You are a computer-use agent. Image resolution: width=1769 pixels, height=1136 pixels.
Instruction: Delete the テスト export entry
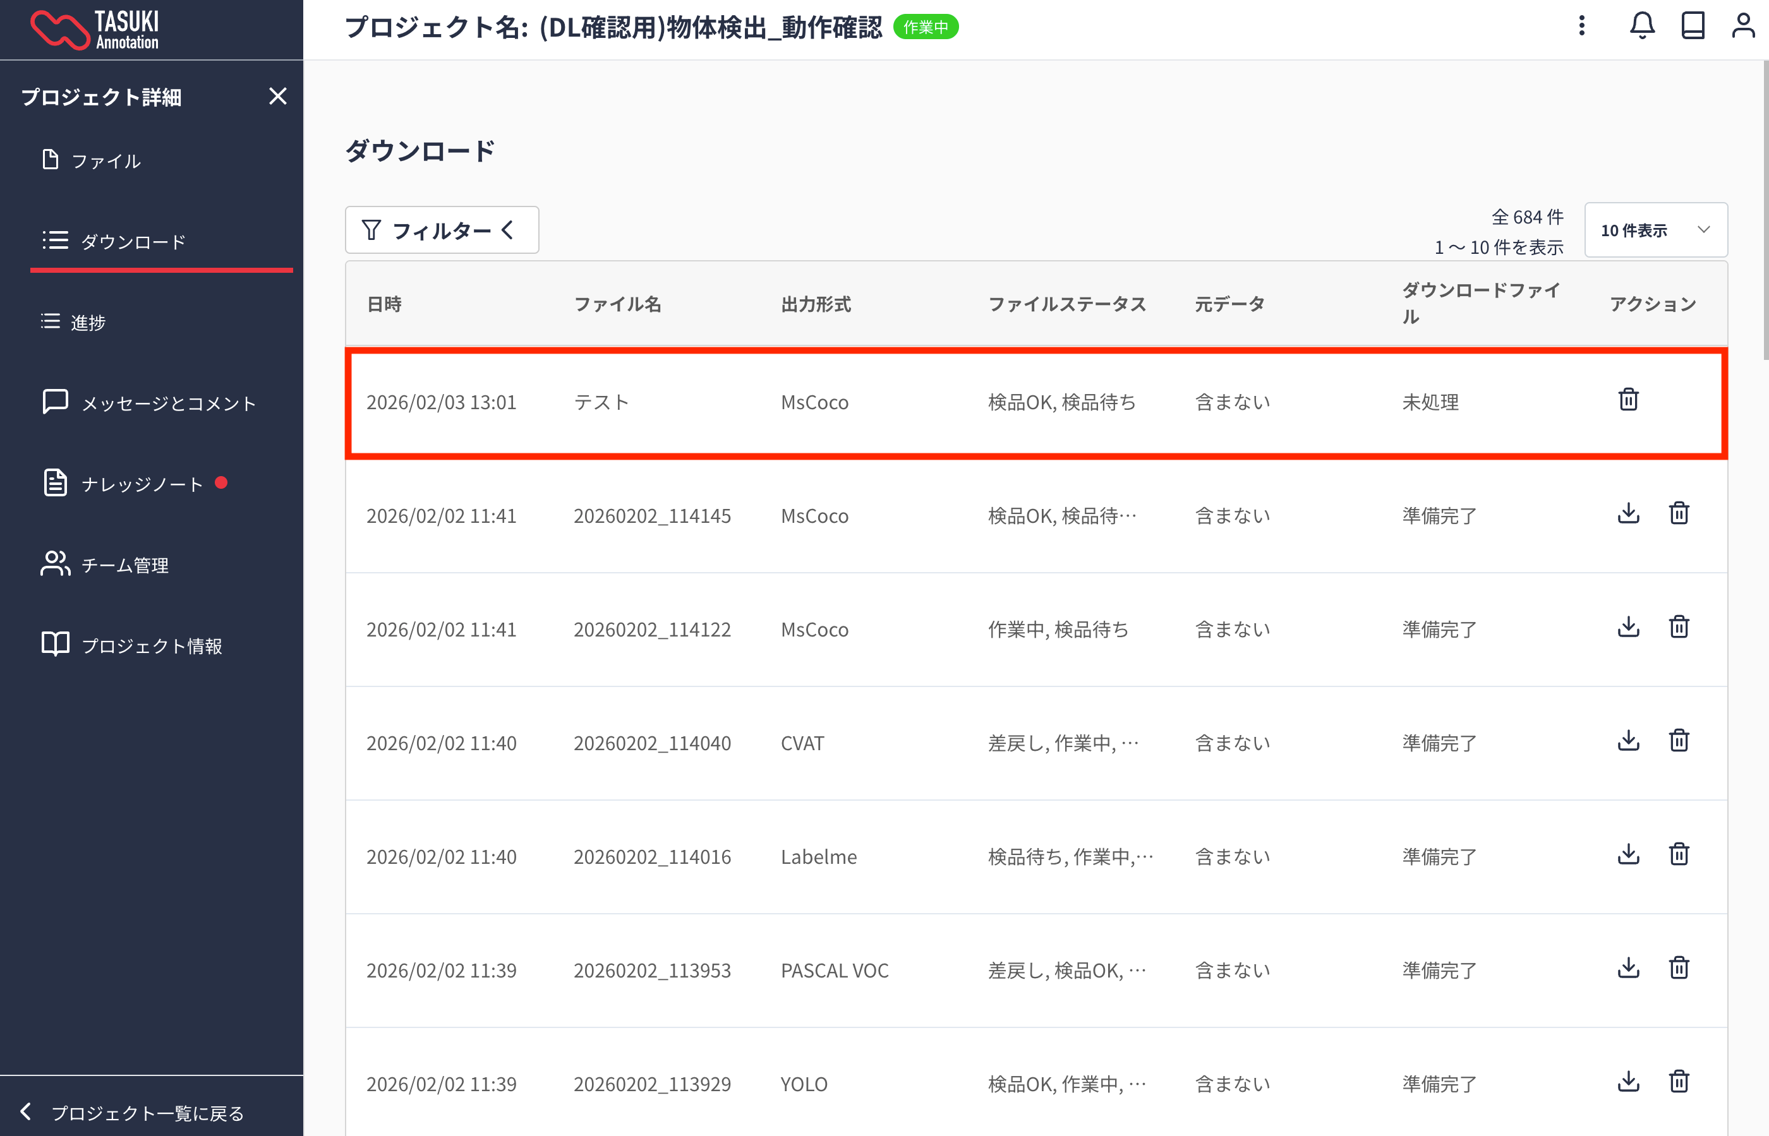[1628, 400]
